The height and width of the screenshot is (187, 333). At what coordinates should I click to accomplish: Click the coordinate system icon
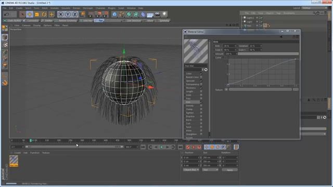[82, 15]
